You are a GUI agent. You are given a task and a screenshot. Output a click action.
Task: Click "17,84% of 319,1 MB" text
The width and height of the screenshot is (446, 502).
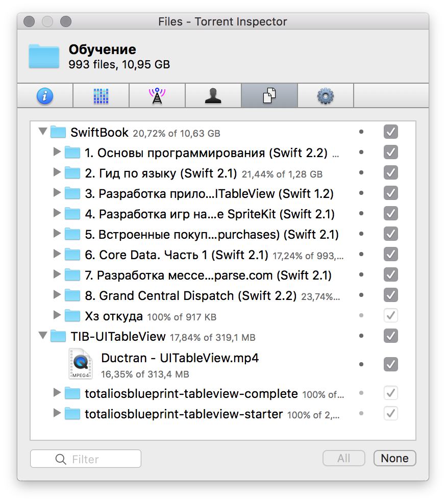[213, 337]
